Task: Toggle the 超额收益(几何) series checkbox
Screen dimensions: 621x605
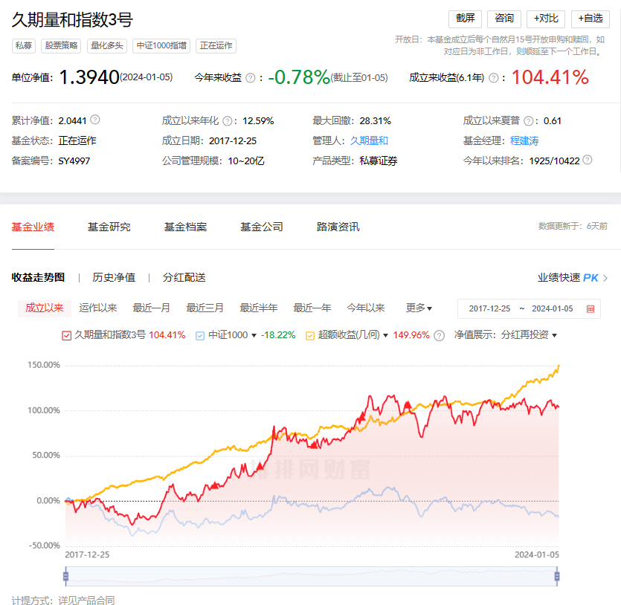Action: [310, 335]
